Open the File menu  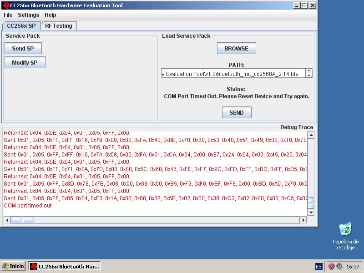(8, 15)
